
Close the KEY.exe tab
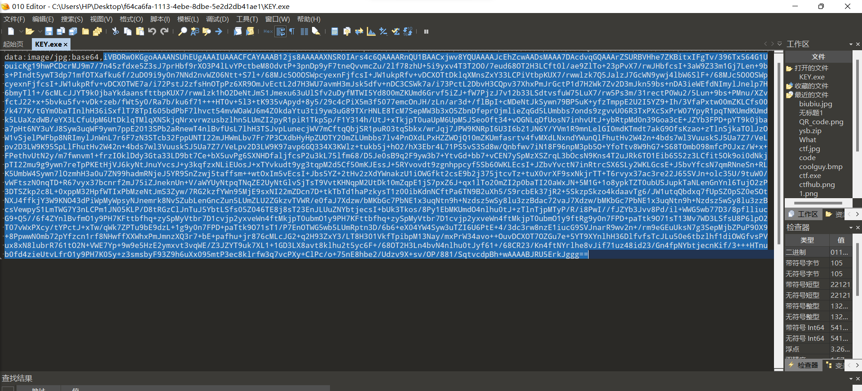[x=66, y=44]
